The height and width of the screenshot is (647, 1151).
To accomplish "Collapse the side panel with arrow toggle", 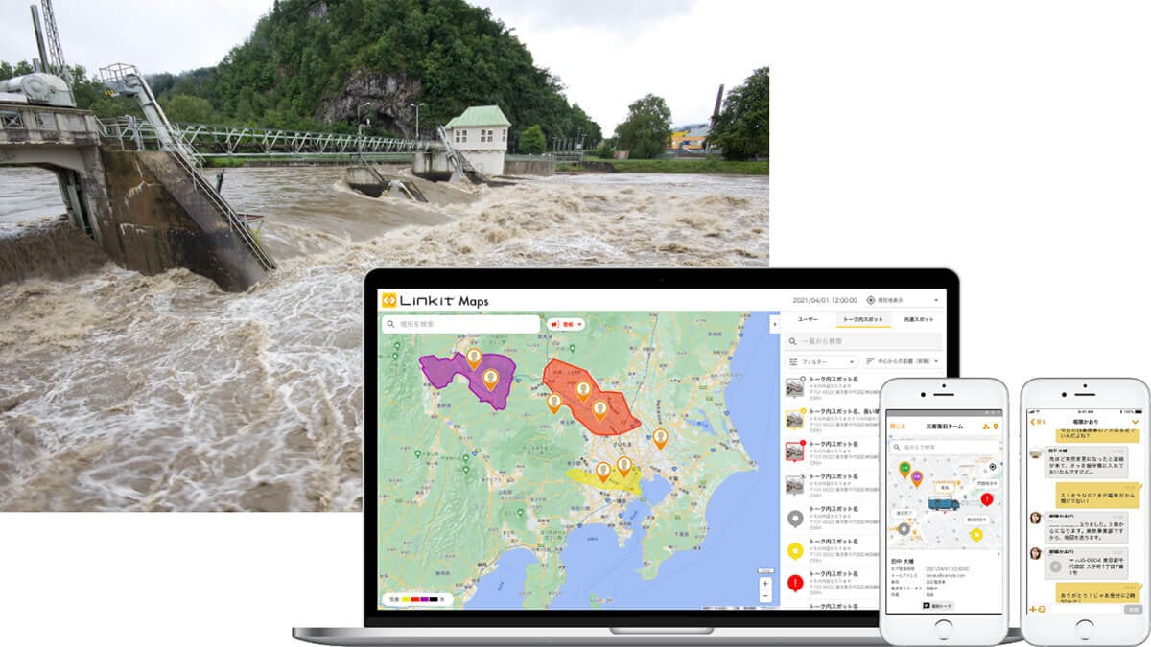I will 774,324.
